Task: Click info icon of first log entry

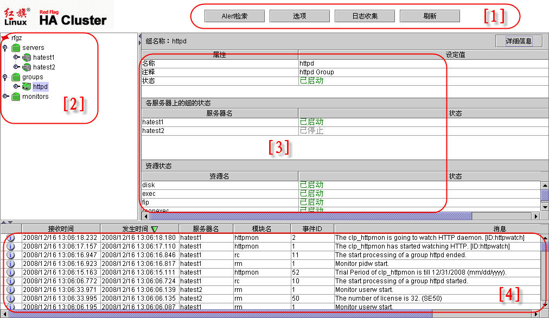Action: [11, 238]
